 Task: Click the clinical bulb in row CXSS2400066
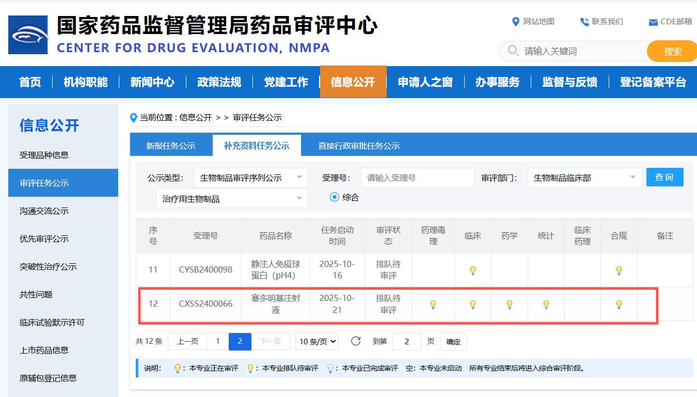(472, 304)
